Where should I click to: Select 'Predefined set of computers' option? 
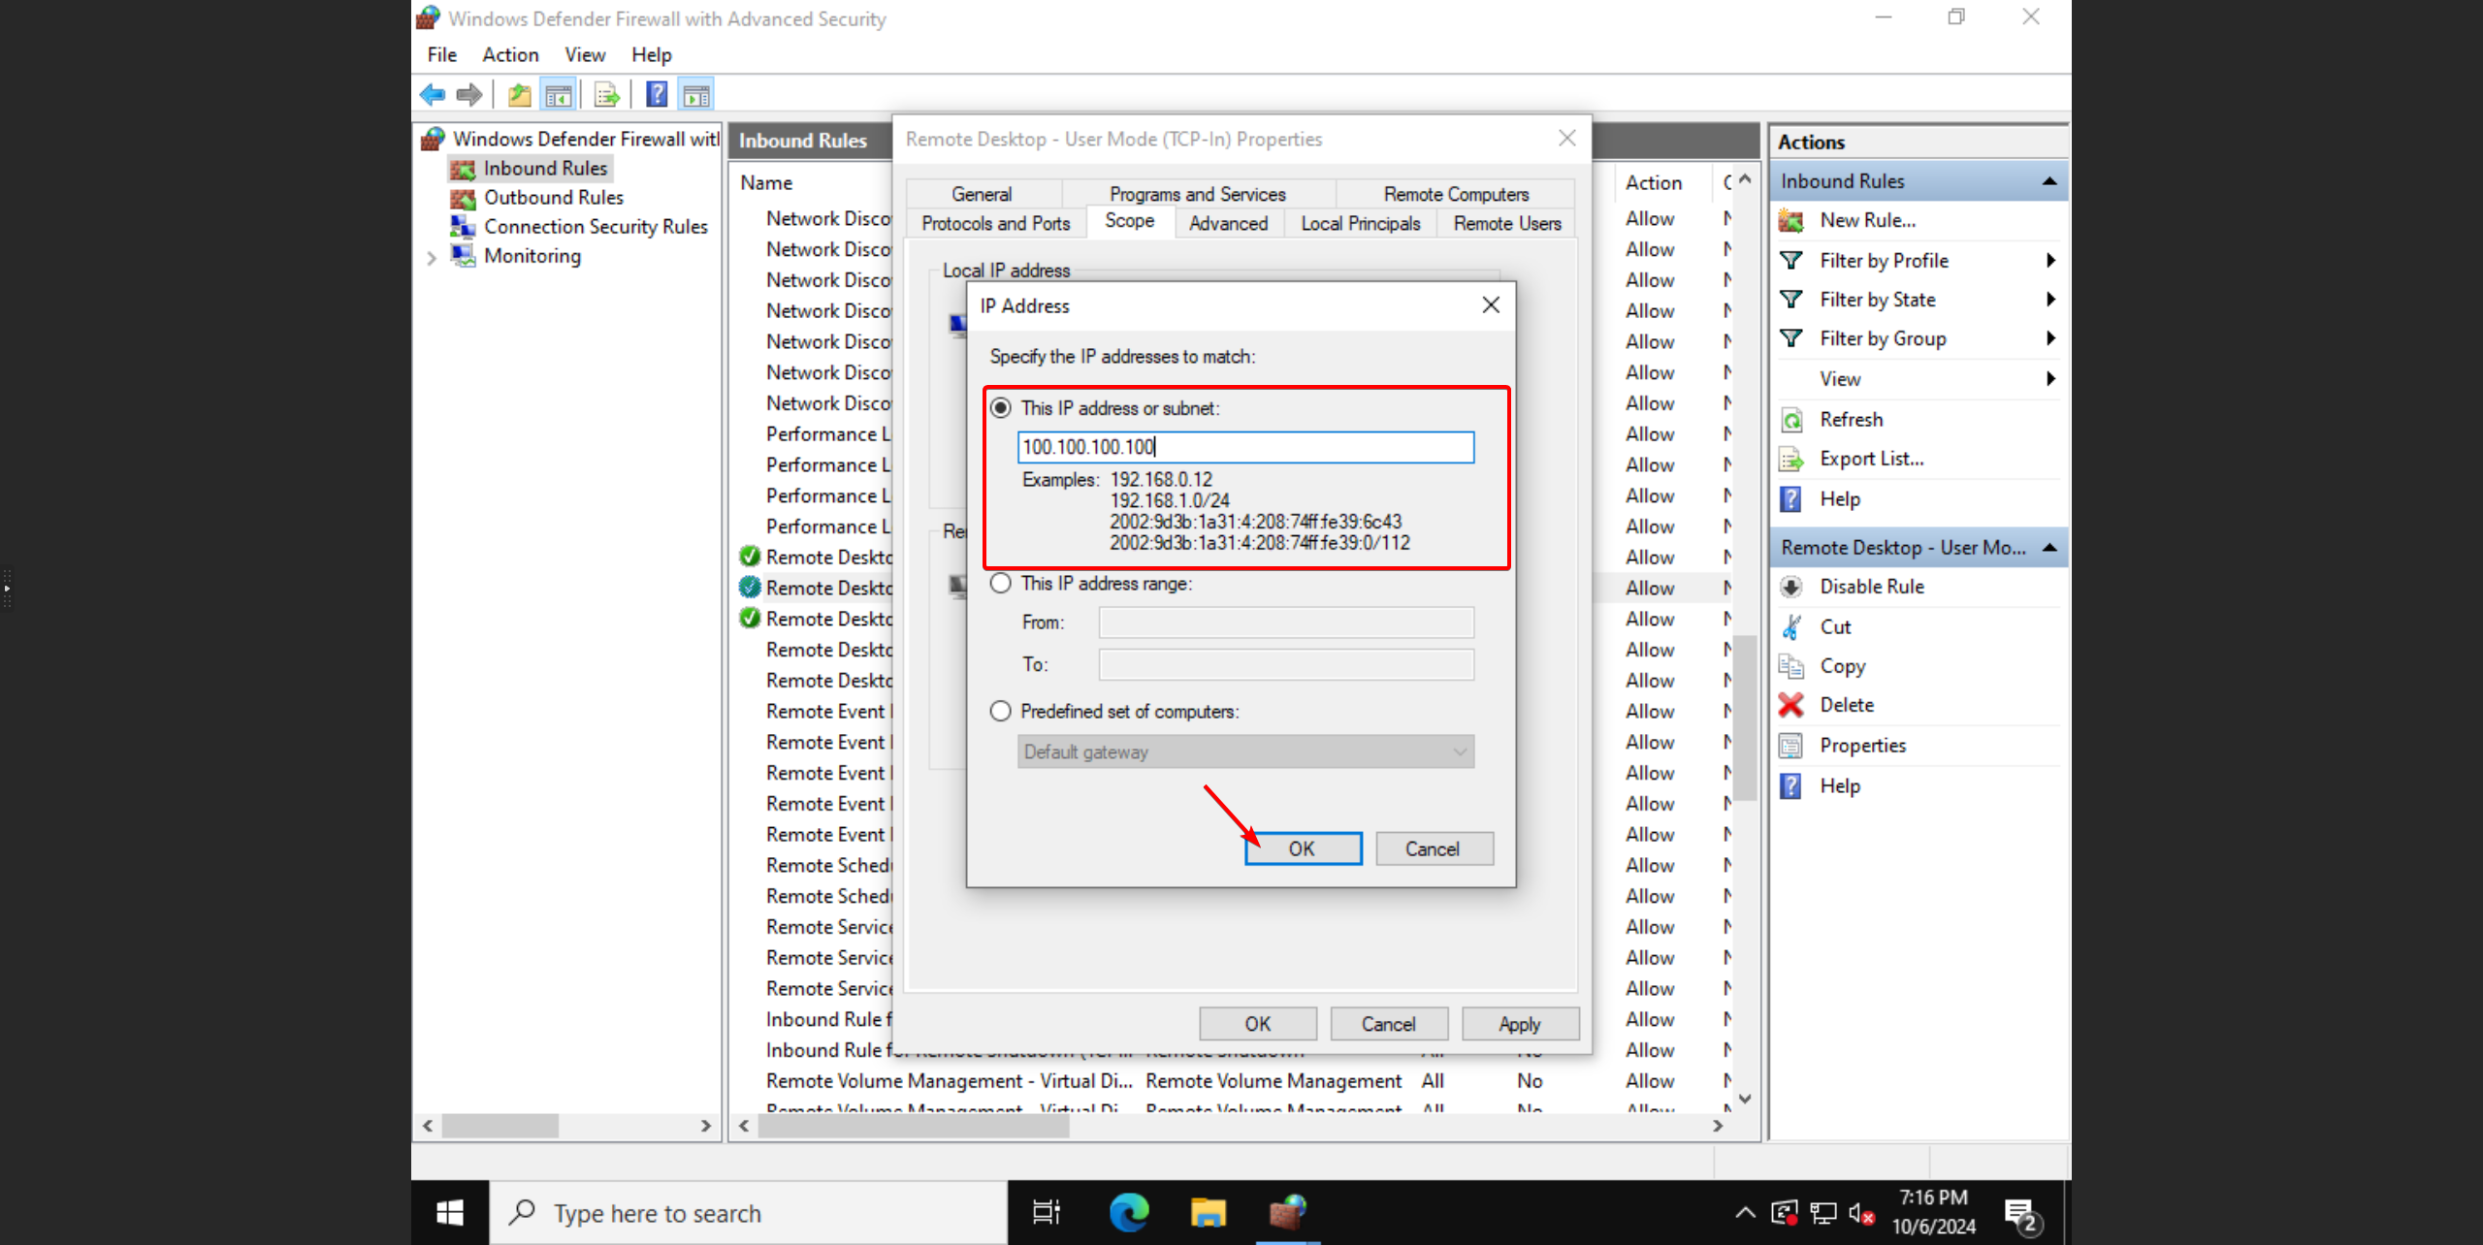click(1001, 712)
